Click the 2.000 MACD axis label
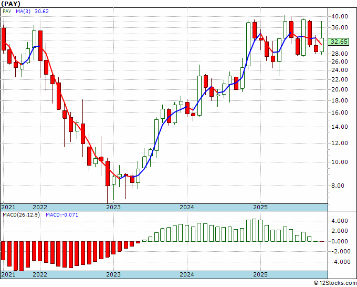357x287 pixels. [x=339, y=231]
